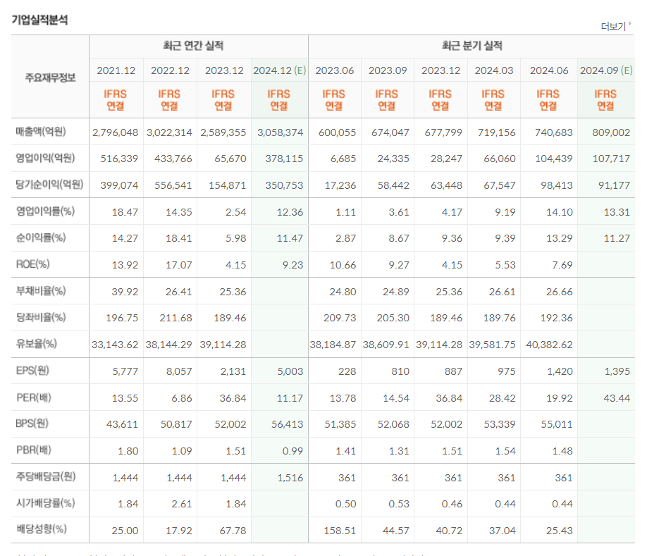This screenshot has width=647, height=556.
Task: Click the small arrow beside 더보기
Action: [629, 24]
